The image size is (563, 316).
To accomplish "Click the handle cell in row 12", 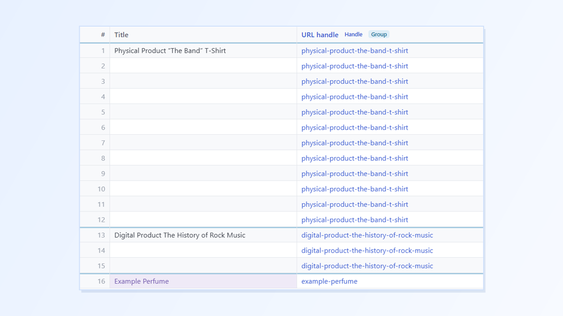I will [x=390, y=220].
